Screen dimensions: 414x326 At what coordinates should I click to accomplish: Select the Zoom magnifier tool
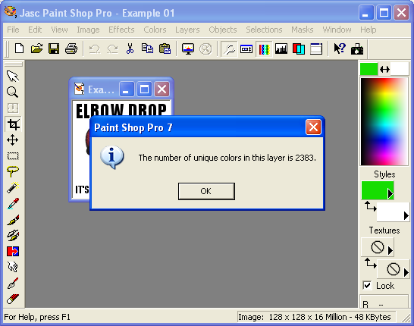coord(12,92)
